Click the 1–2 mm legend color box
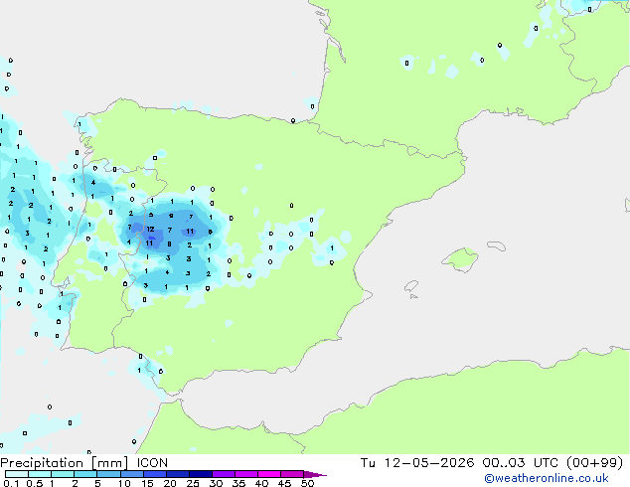630x487 pixels. coord(63,474)
